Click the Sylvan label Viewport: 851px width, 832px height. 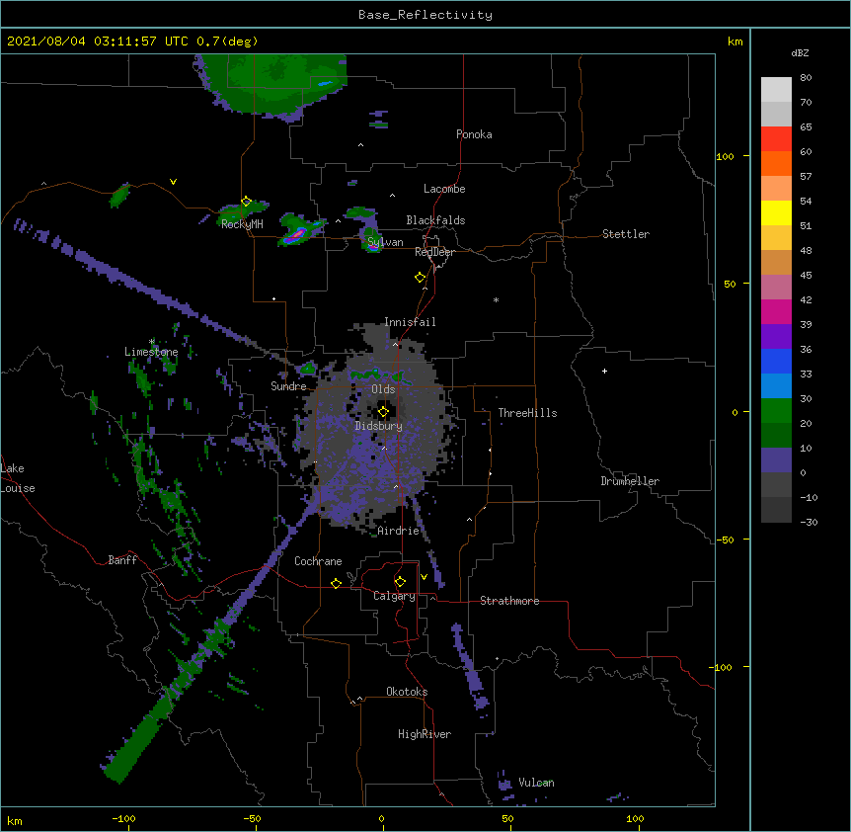(x=385, y=242)
